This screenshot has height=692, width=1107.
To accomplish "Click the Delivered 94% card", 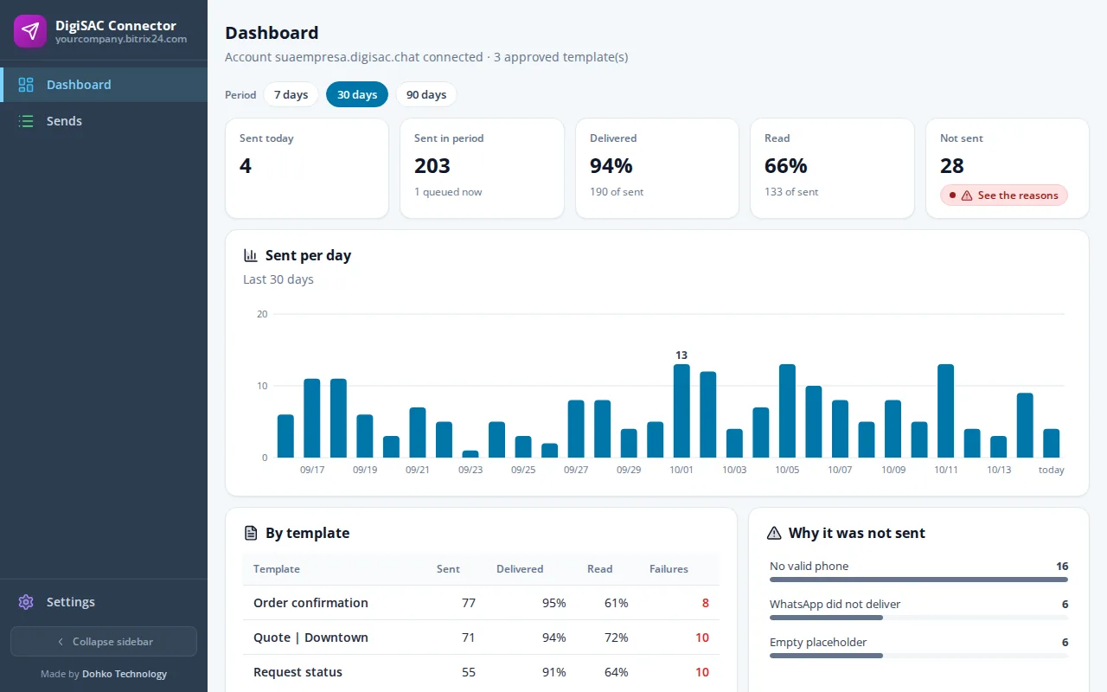I will pyautogui.click(x=657, y=169).
